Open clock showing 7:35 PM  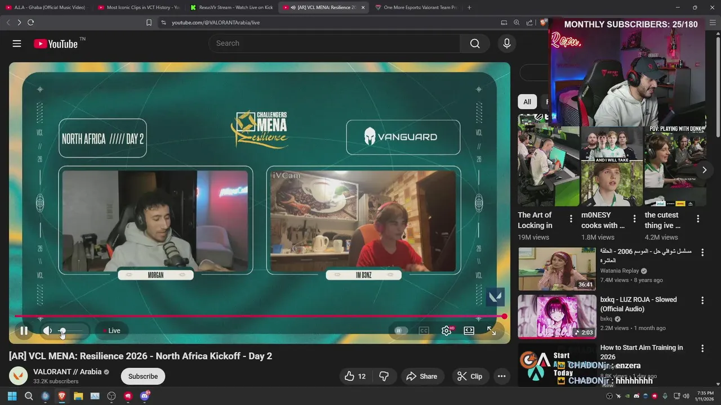pos(705,396)
